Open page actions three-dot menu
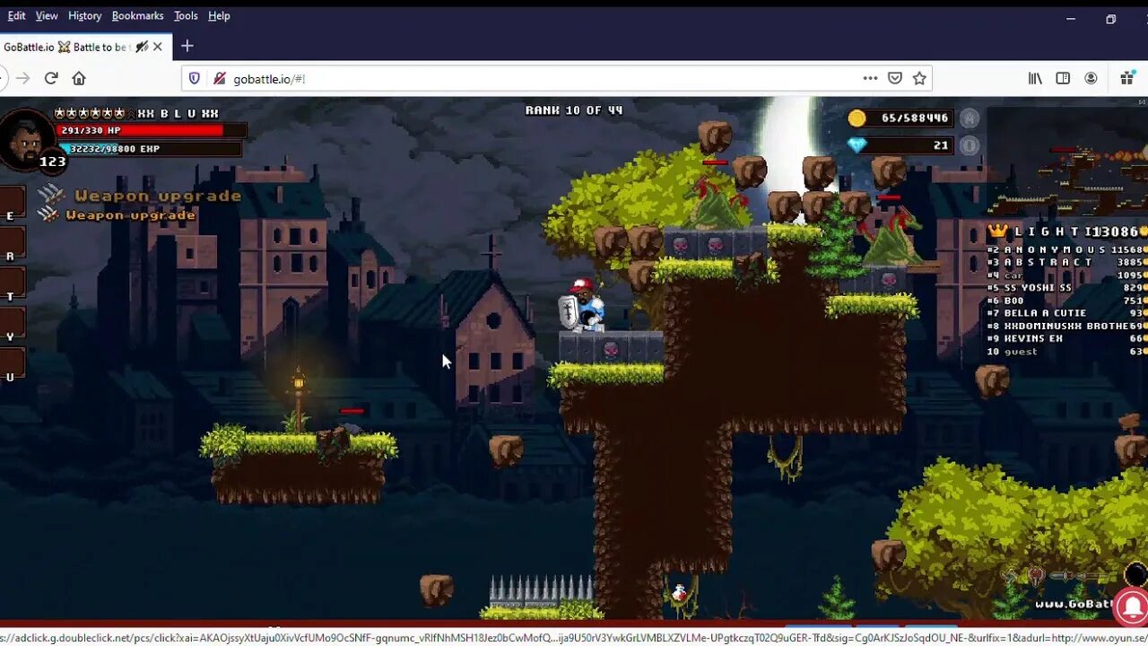The width and height of the screenshot is (1148, 646). point(870,78)
